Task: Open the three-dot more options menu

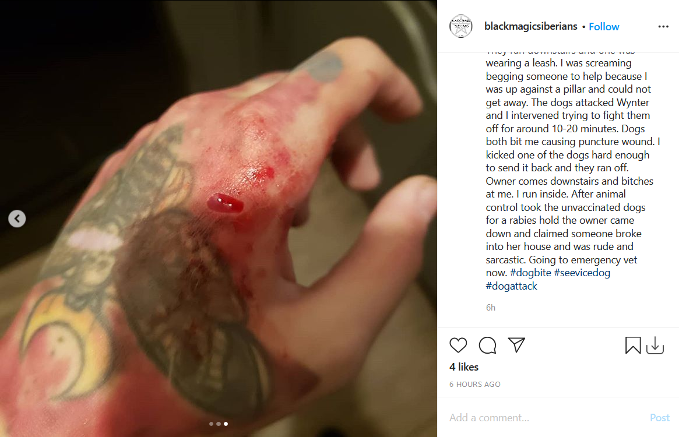Action: (663, 26)
